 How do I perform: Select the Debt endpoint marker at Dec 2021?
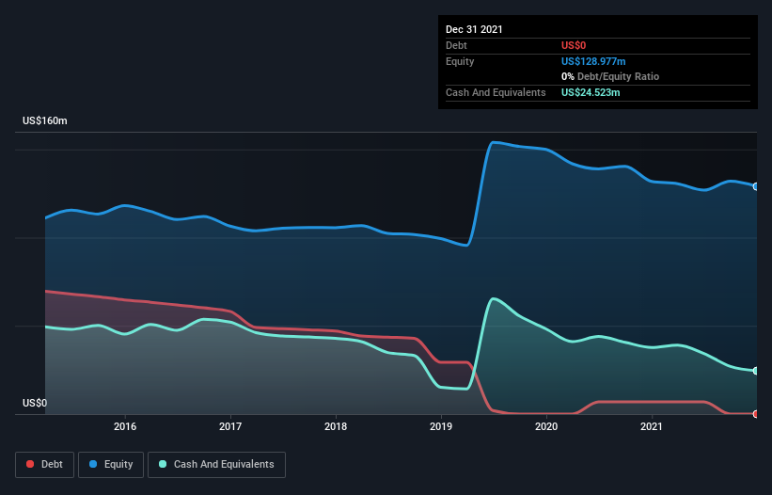click(756, 414)
